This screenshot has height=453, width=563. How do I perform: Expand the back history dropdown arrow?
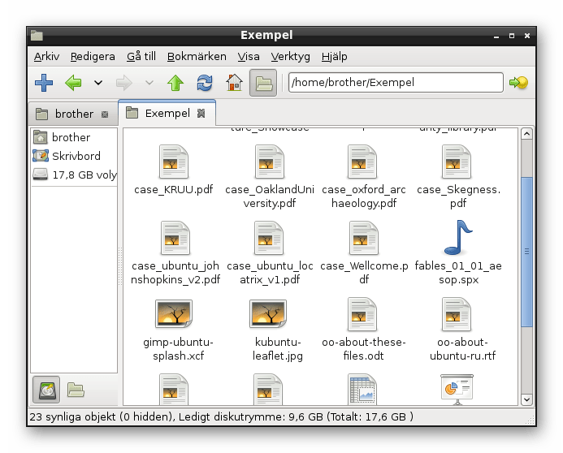pos(98,82)
